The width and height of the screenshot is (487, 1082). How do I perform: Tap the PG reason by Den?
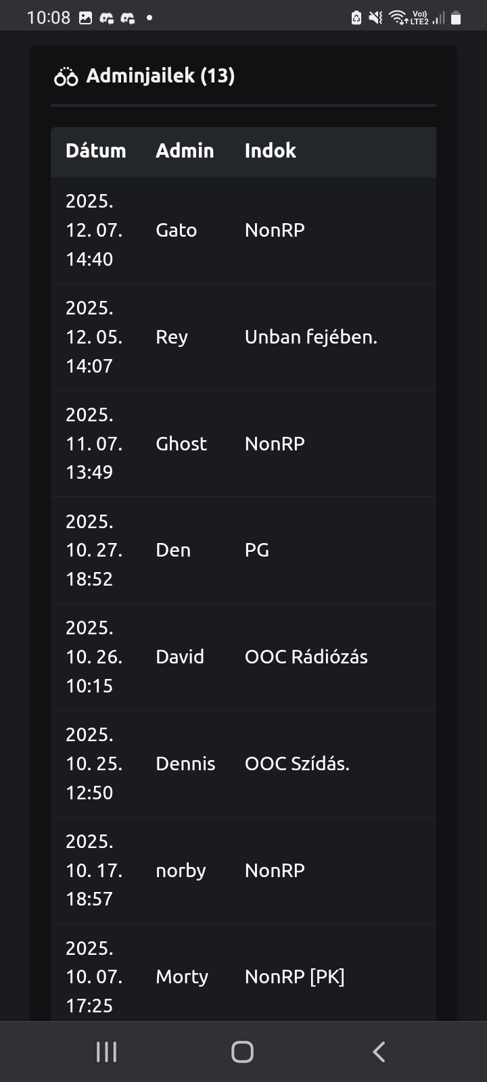tap(257, 550)
